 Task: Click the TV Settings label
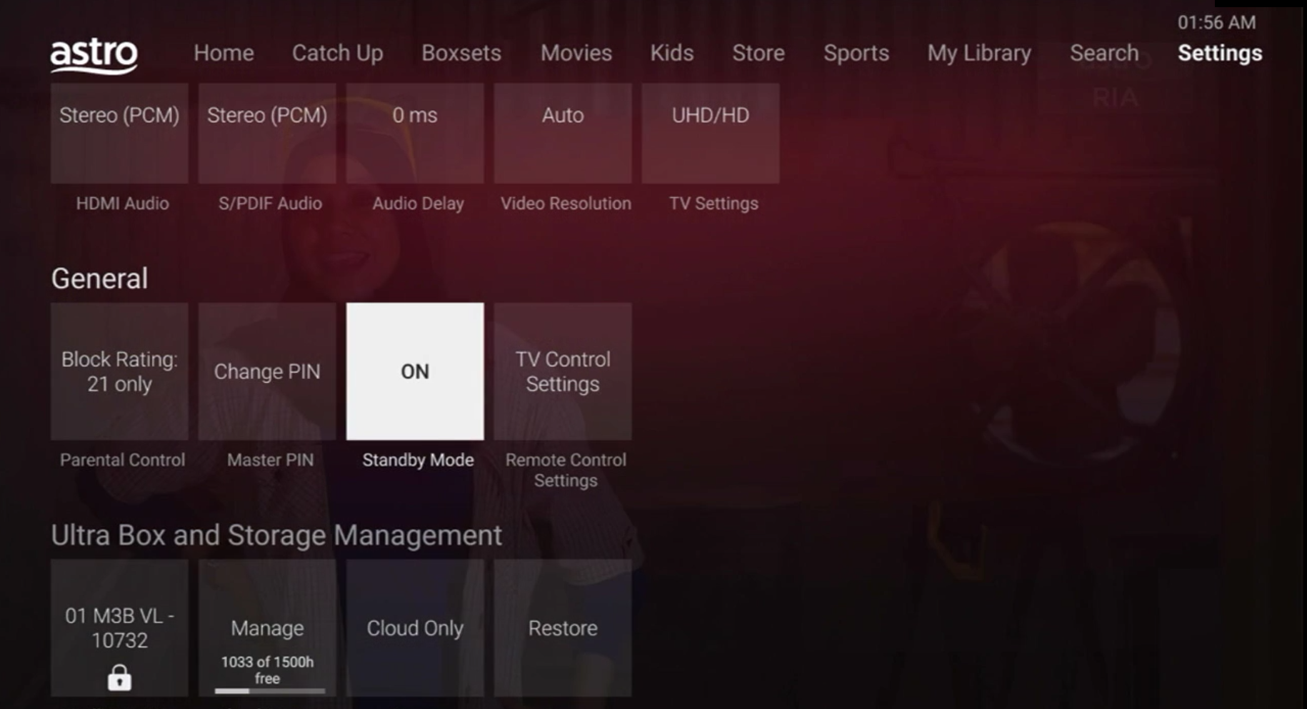pyautogui.click(x=713, y=203)
